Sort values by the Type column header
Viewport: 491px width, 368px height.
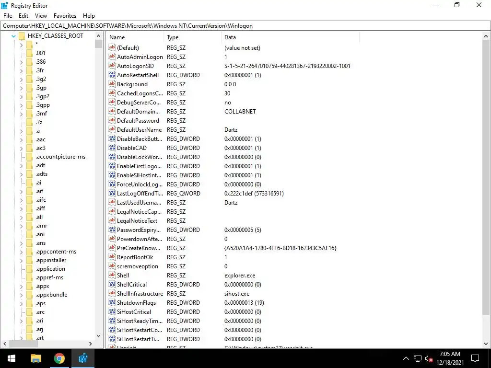tap(193, 37)
